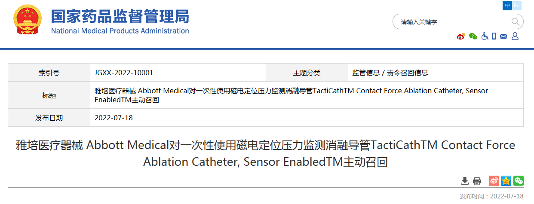Share article to Weibo red button
Viewport: 534px width, 204px height.
coord(494,181)
